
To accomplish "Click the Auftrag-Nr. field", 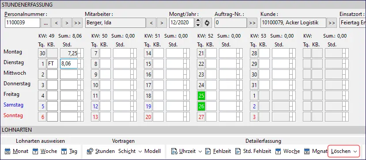I will point(230,23).
